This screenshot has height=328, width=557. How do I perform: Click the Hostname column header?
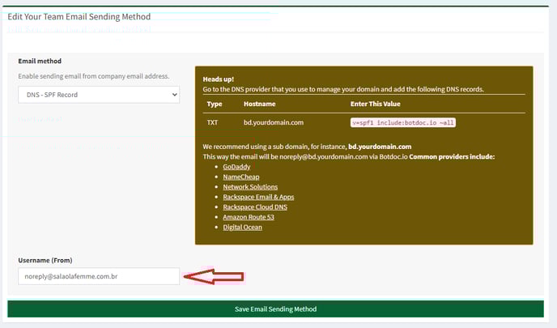[260, 104]
